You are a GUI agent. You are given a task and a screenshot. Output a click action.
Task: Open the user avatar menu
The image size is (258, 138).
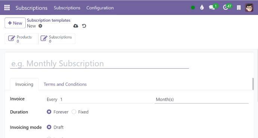pyautogui.click(x=249, y=7)
